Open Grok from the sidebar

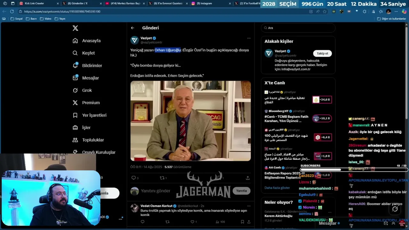pyautogui.click(x=82, y=90)
